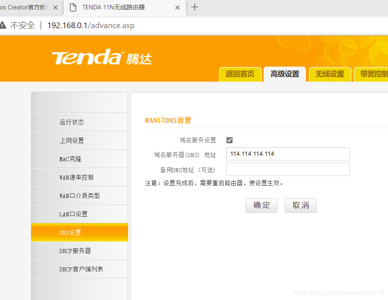This screenshot has width=388, height=300.
Task: Select MAC克隆 sidebar item
Action: point(80,159)
